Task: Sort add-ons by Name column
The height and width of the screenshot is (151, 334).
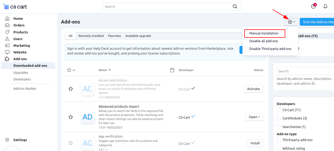Action: [104, 70]
